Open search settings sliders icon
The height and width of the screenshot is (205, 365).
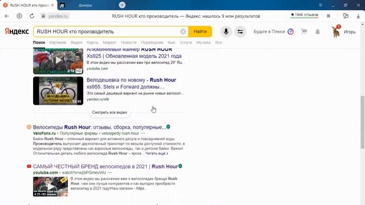point(240,32)
